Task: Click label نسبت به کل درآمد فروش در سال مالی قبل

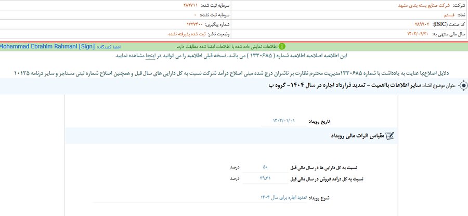Action: tap(327, 179)
